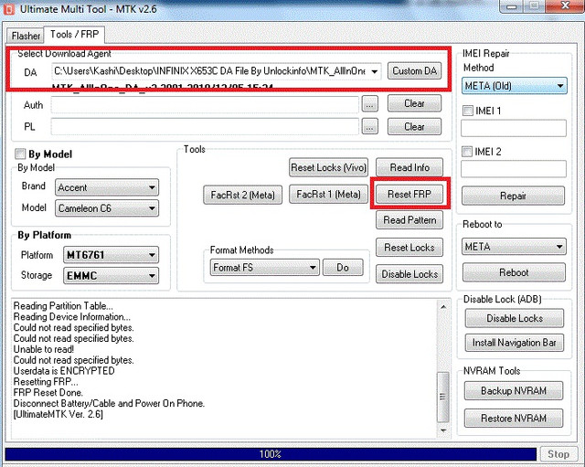This screenshot has width=585, height=467.
Task: Open the Storage dropdown showing EMMC
Action: click(x=111, y=276)
